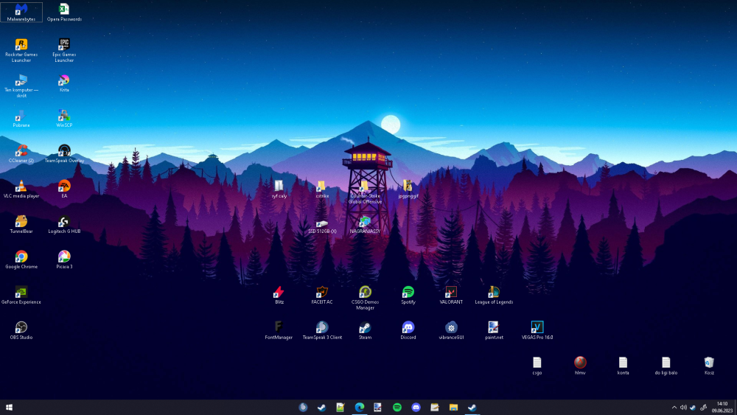Screen dimensions: 737x415
Task: Select the VALORANT desktop icon
Action: (451, 295)
